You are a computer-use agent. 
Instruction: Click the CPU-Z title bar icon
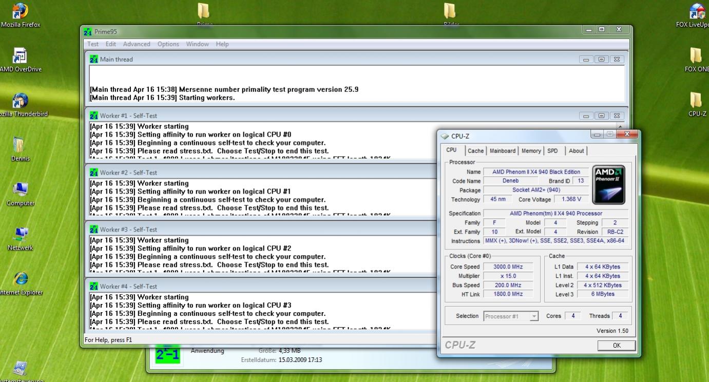click(445, 136)
